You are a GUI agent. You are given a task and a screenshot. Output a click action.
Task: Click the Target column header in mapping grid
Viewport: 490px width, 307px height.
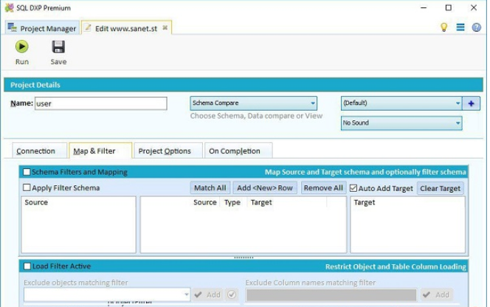click(261, 202)
